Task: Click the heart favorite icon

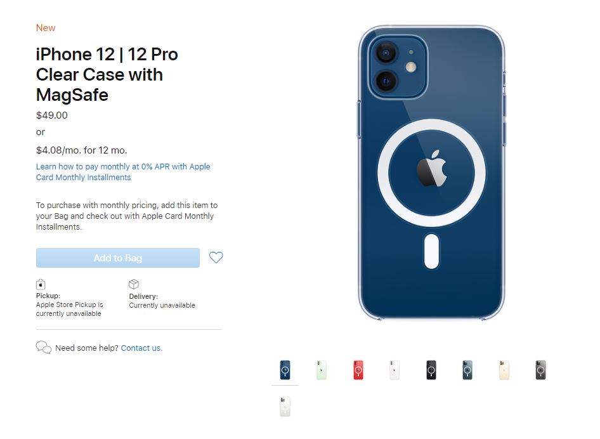Action: coord(216,258)
